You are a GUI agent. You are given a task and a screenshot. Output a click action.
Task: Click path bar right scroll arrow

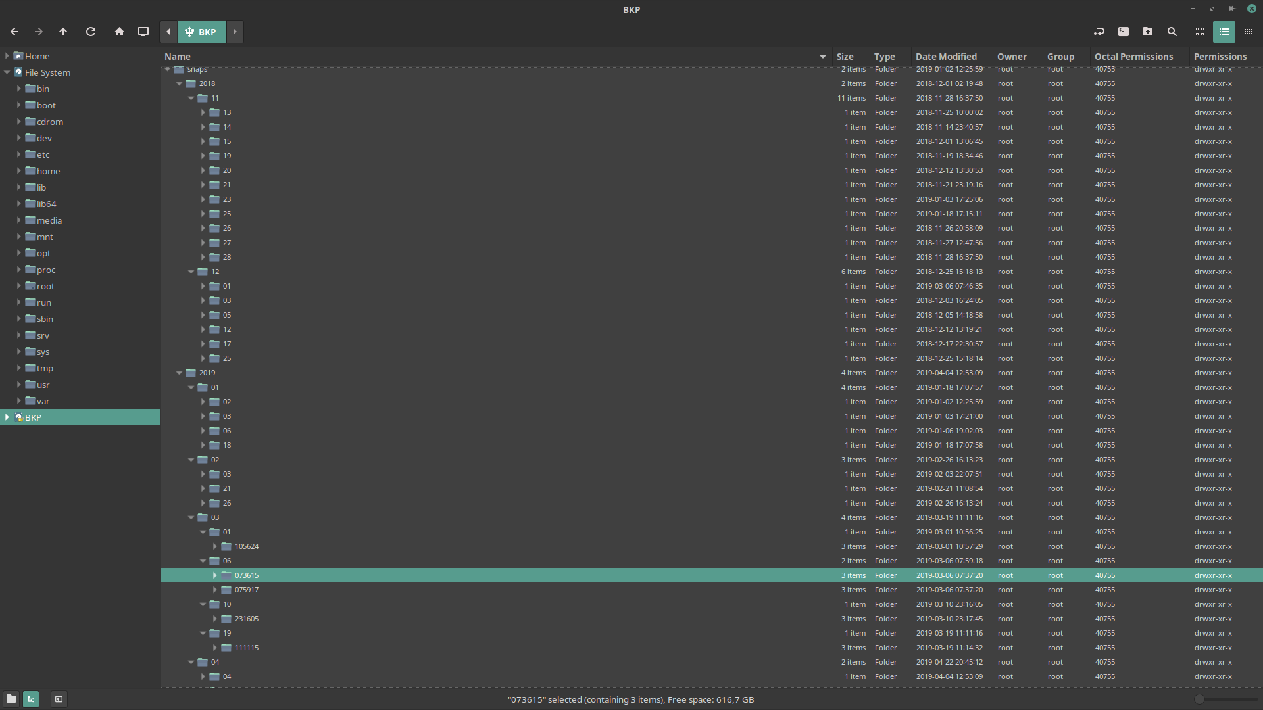click(235, 32)
